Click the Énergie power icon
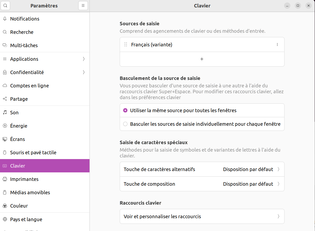Image resolution: width=315 pixels, height=231 pixels. click(x=5, y=126)
